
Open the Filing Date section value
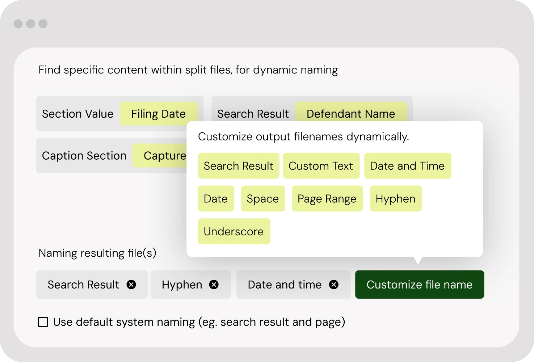coord(159,114)
